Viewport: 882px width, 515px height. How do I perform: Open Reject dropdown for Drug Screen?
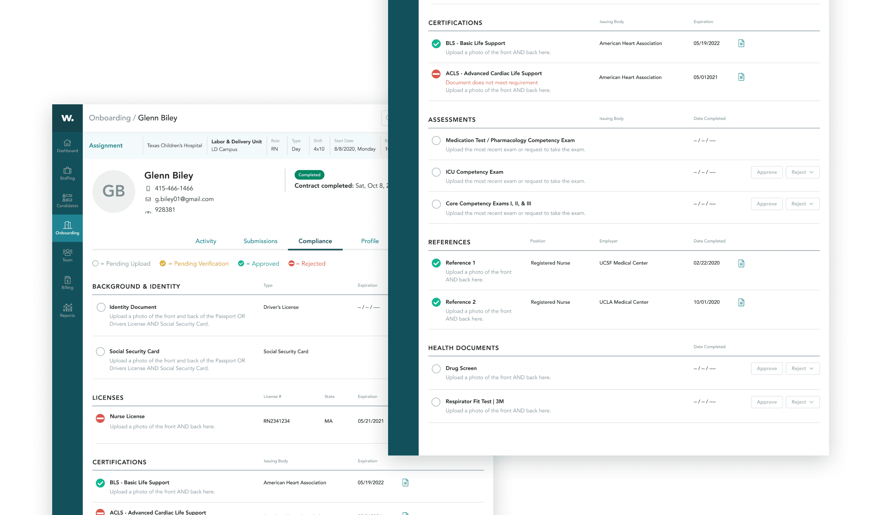coord(802,368)
